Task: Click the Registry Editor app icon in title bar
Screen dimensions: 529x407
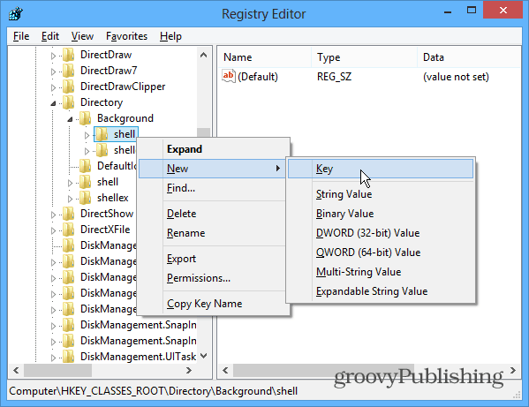Action: 16,14
